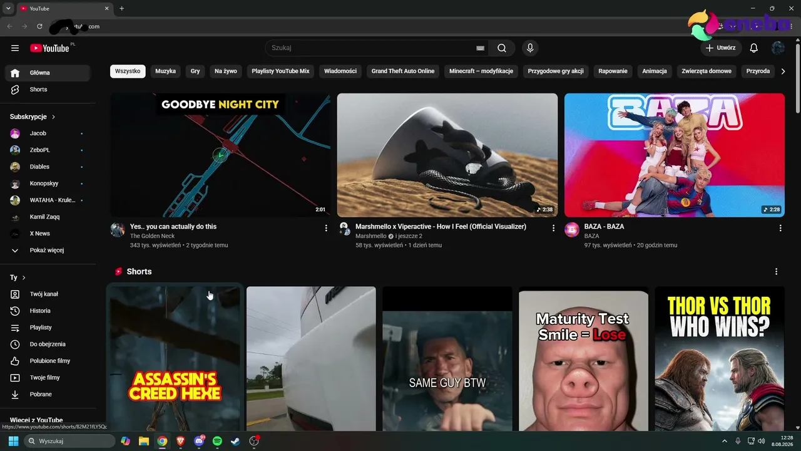Viewport: 801px width, 451px height.
Task: Open Steam from the taskbar
Action: point(235,441)
